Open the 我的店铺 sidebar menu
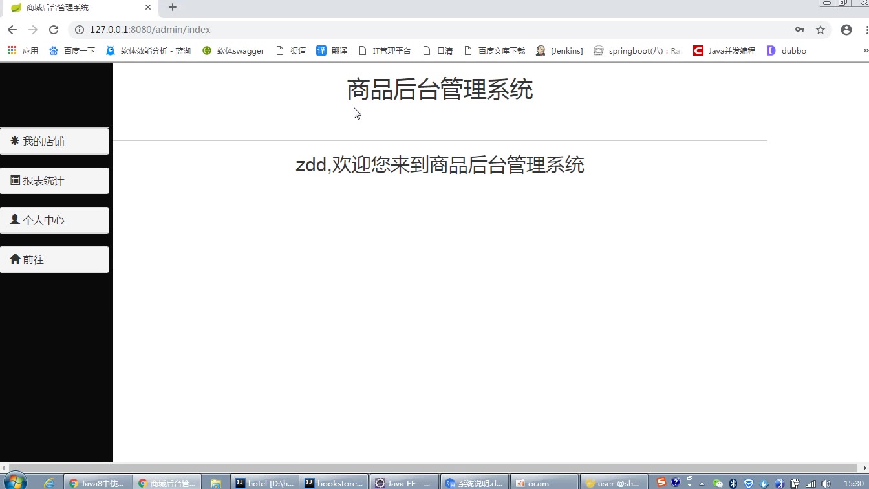869x489 pixels. 54,141
